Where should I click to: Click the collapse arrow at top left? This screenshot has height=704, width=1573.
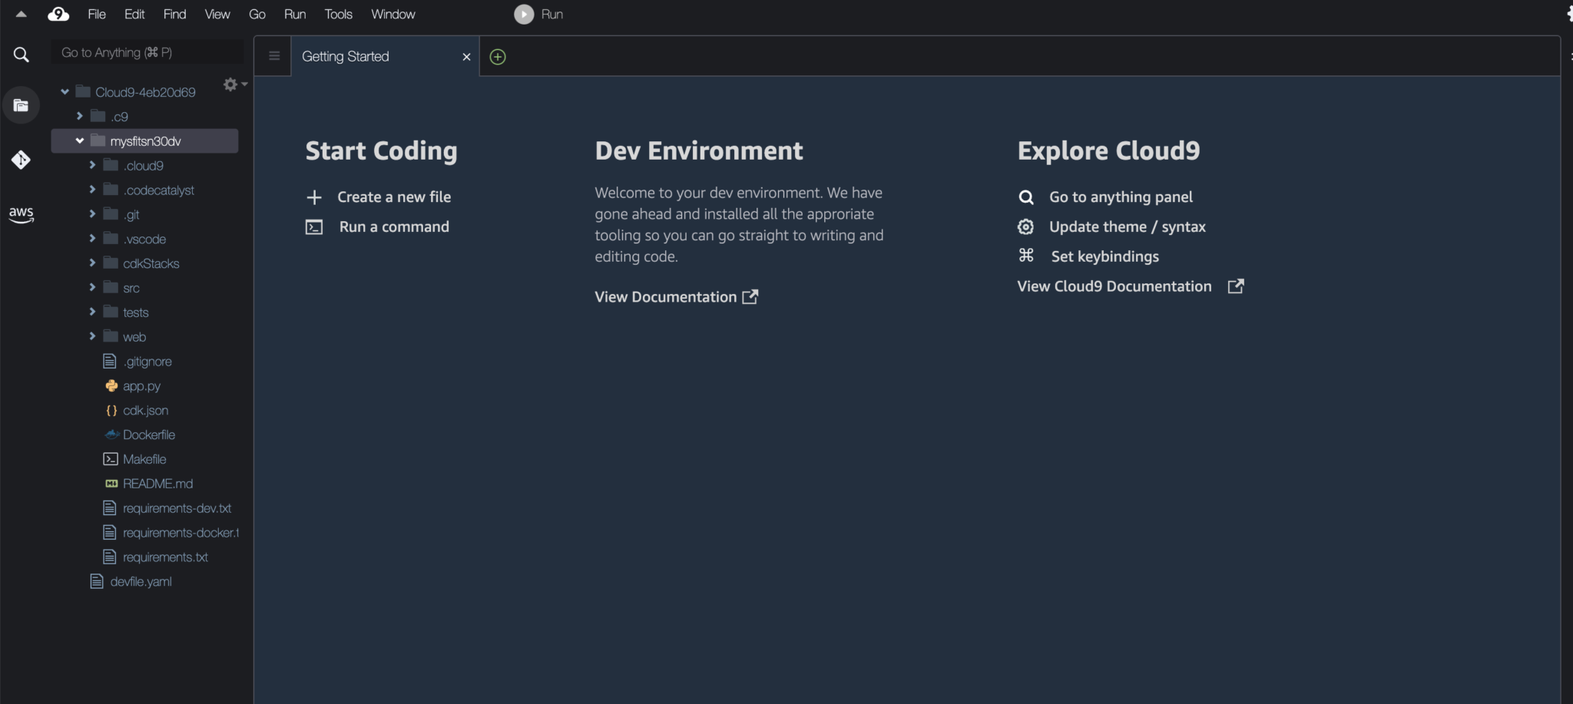(20, 13)
